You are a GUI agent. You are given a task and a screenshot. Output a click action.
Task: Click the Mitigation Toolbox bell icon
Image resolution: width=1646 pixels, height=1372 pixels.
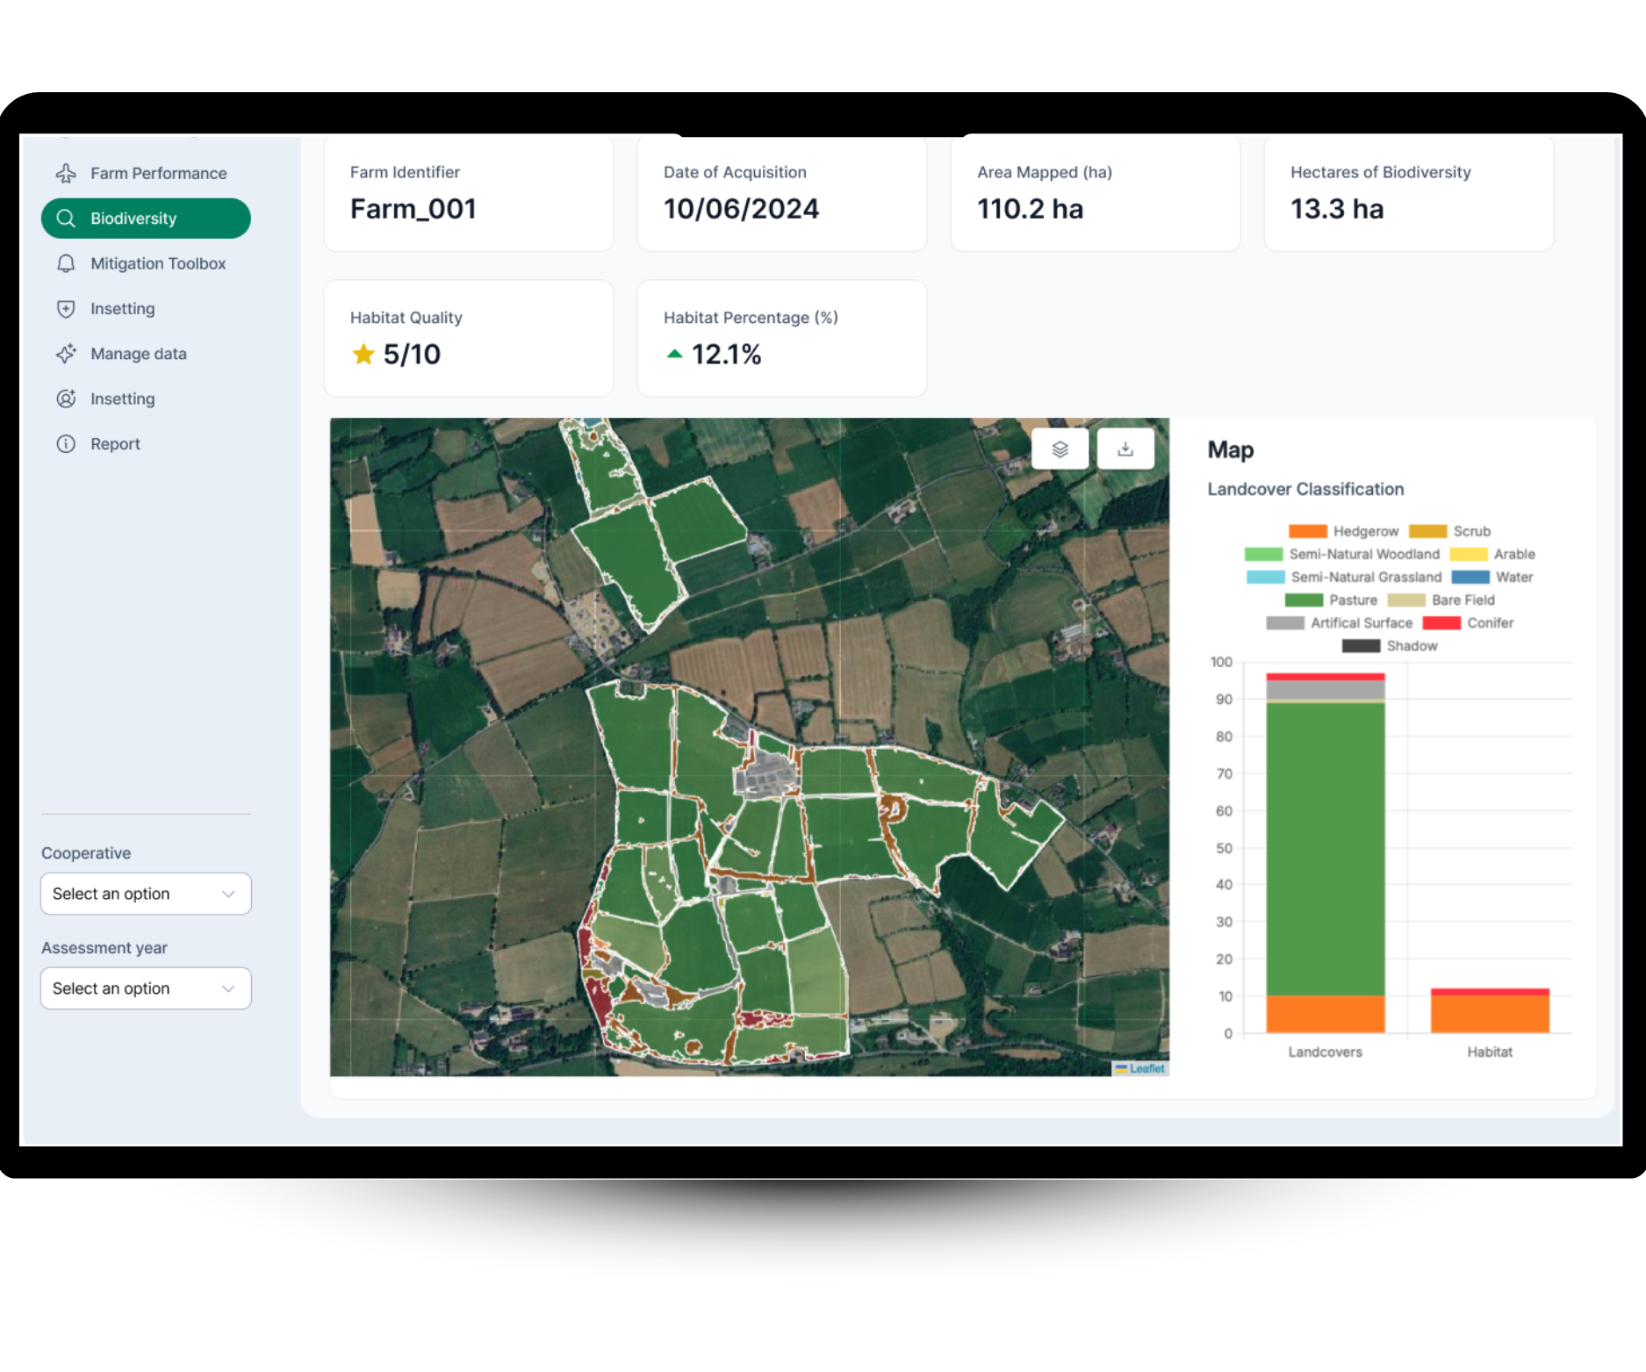click(x=66, y=263)
